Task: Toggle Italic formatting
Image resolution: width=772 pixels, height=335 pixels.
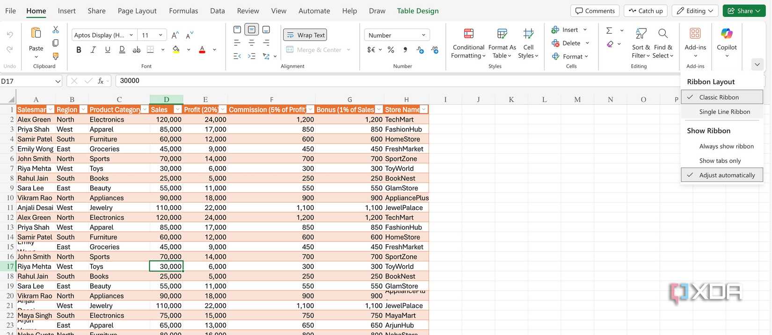Action: coord(93,50)
